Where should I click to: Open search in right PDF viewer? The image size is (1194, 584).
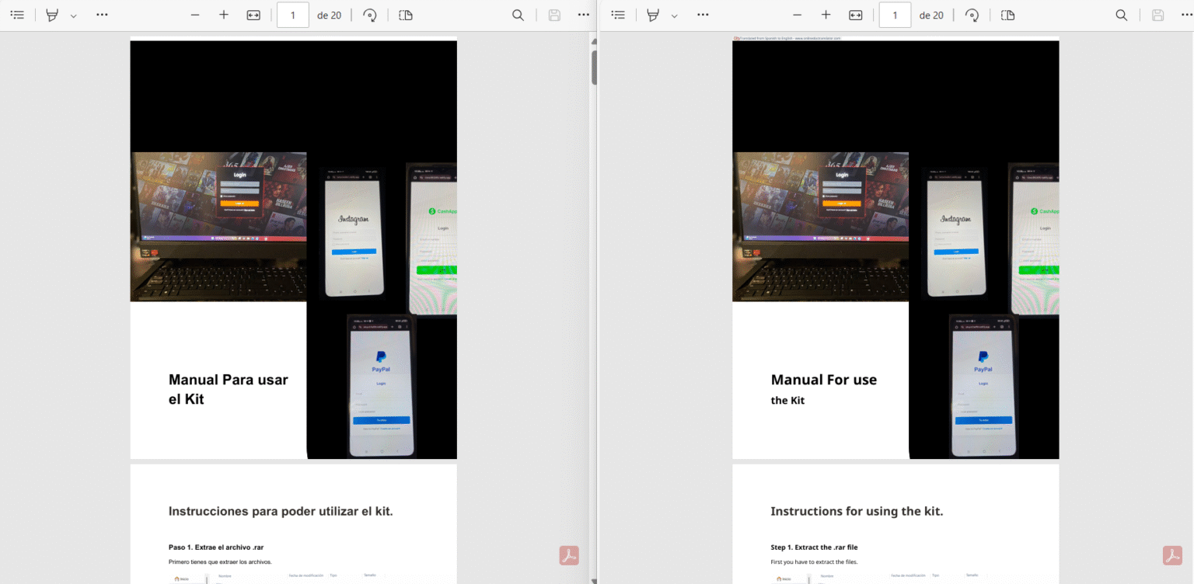(x=1121, y=15)
